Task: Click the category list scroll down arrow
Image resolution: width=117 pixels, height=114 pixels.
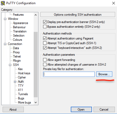Action: pyautogui.click(x=36, y=102)
